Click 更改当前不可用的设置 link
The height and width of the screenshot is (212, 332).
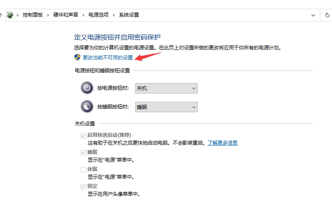pos(108,57)
